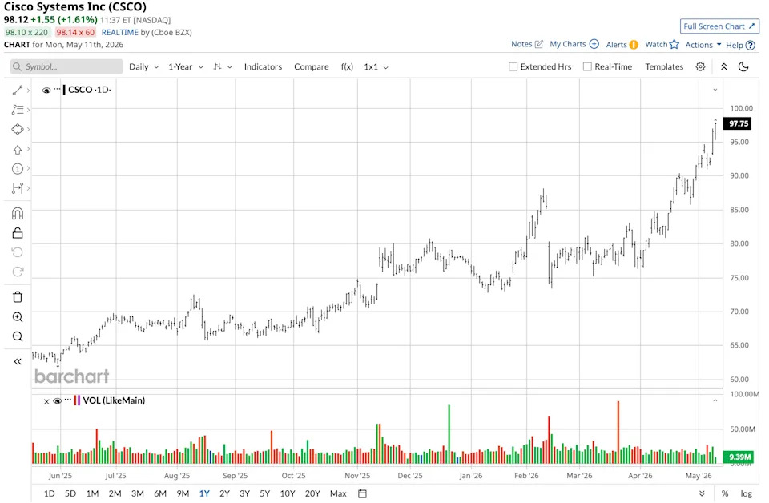Add to My Charts plus icon
This screenshot has width=769, height=503.
[x=594, y=44]
